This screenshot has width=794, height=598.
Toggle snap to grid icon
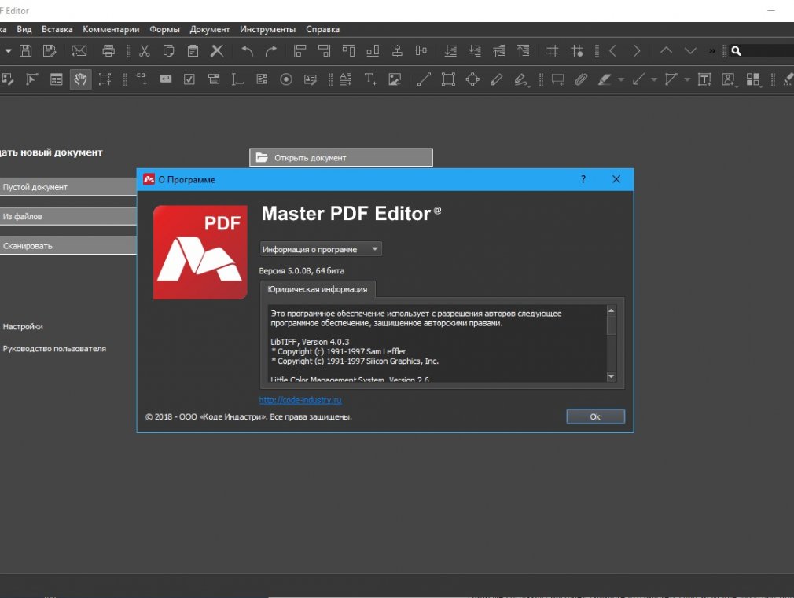click(577, 50)
